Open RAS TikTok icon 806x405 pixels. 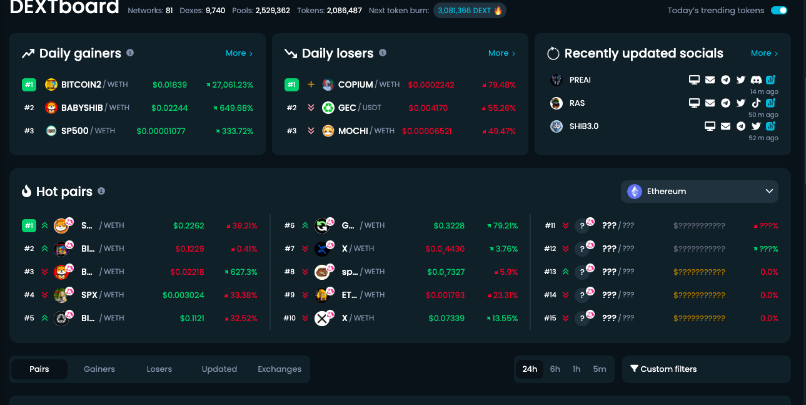coord(756,103)
